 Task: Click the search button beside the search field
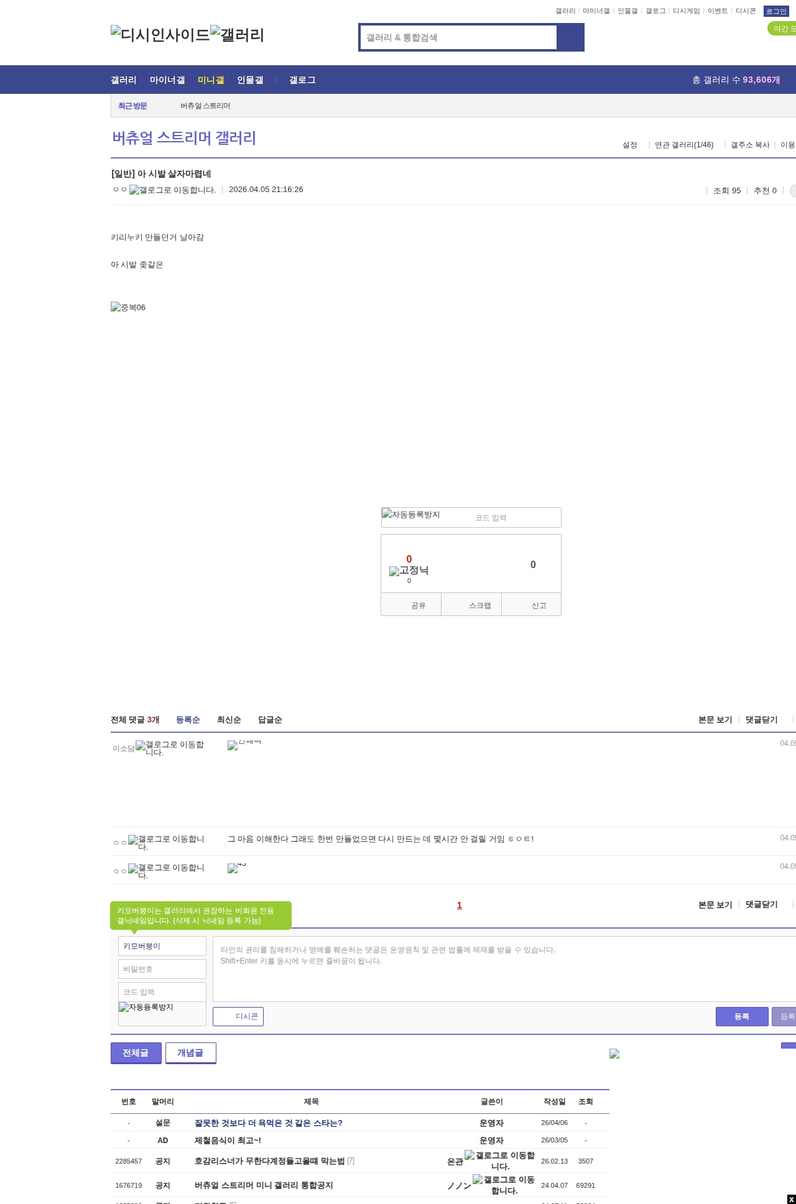pyautogui.click(x=570, y=37)
